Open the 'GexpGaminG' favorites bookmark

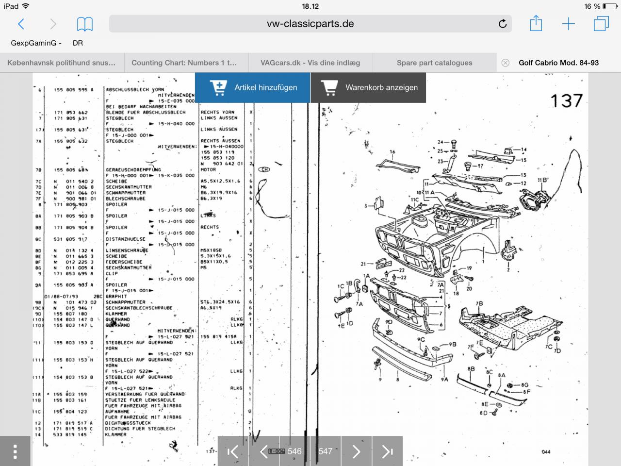pos(36,43)
